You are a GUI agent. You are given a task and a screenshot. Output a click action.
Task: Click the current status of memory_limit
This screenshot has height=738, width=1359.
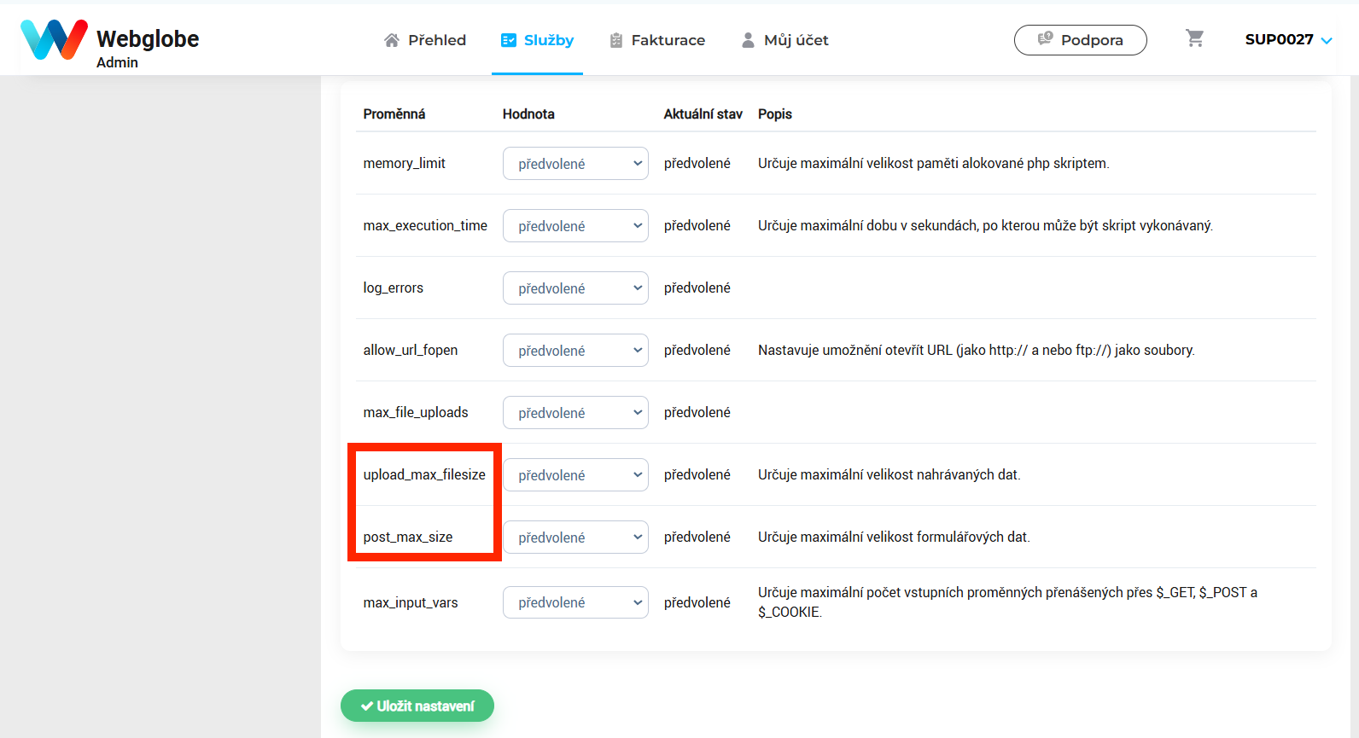pos(697,164)
